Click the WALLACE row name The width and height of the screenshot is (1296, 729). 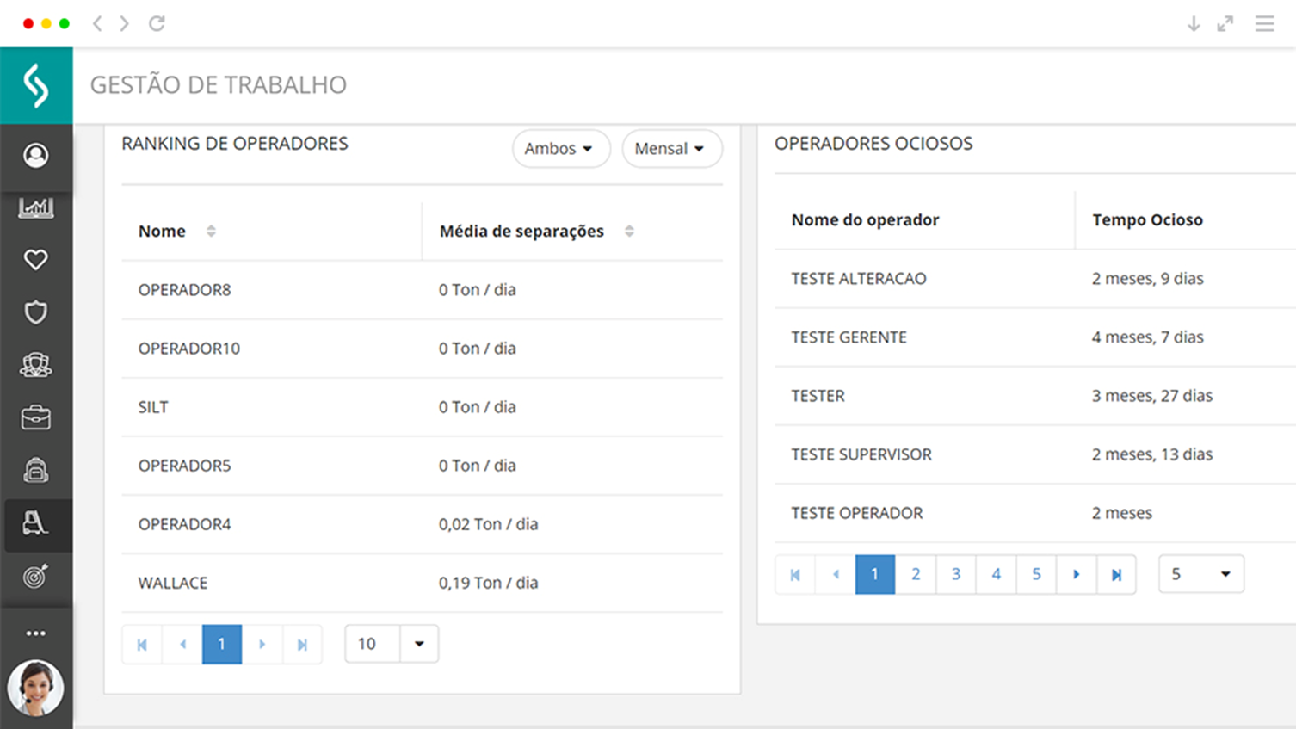(172, 583)
